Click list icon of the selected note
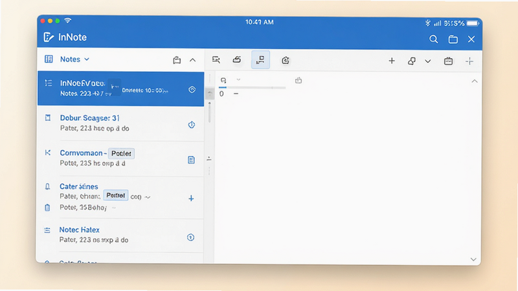518x291 pixels. [x=48, y=83]
